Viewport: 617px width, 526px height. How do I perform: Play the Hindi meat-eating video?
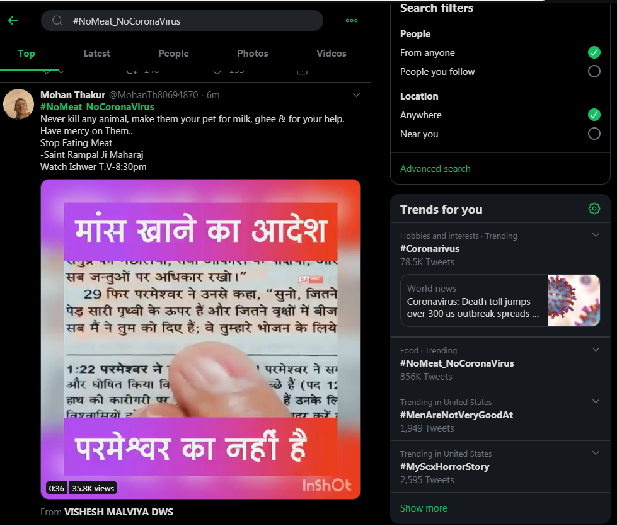tap(200, 339)
